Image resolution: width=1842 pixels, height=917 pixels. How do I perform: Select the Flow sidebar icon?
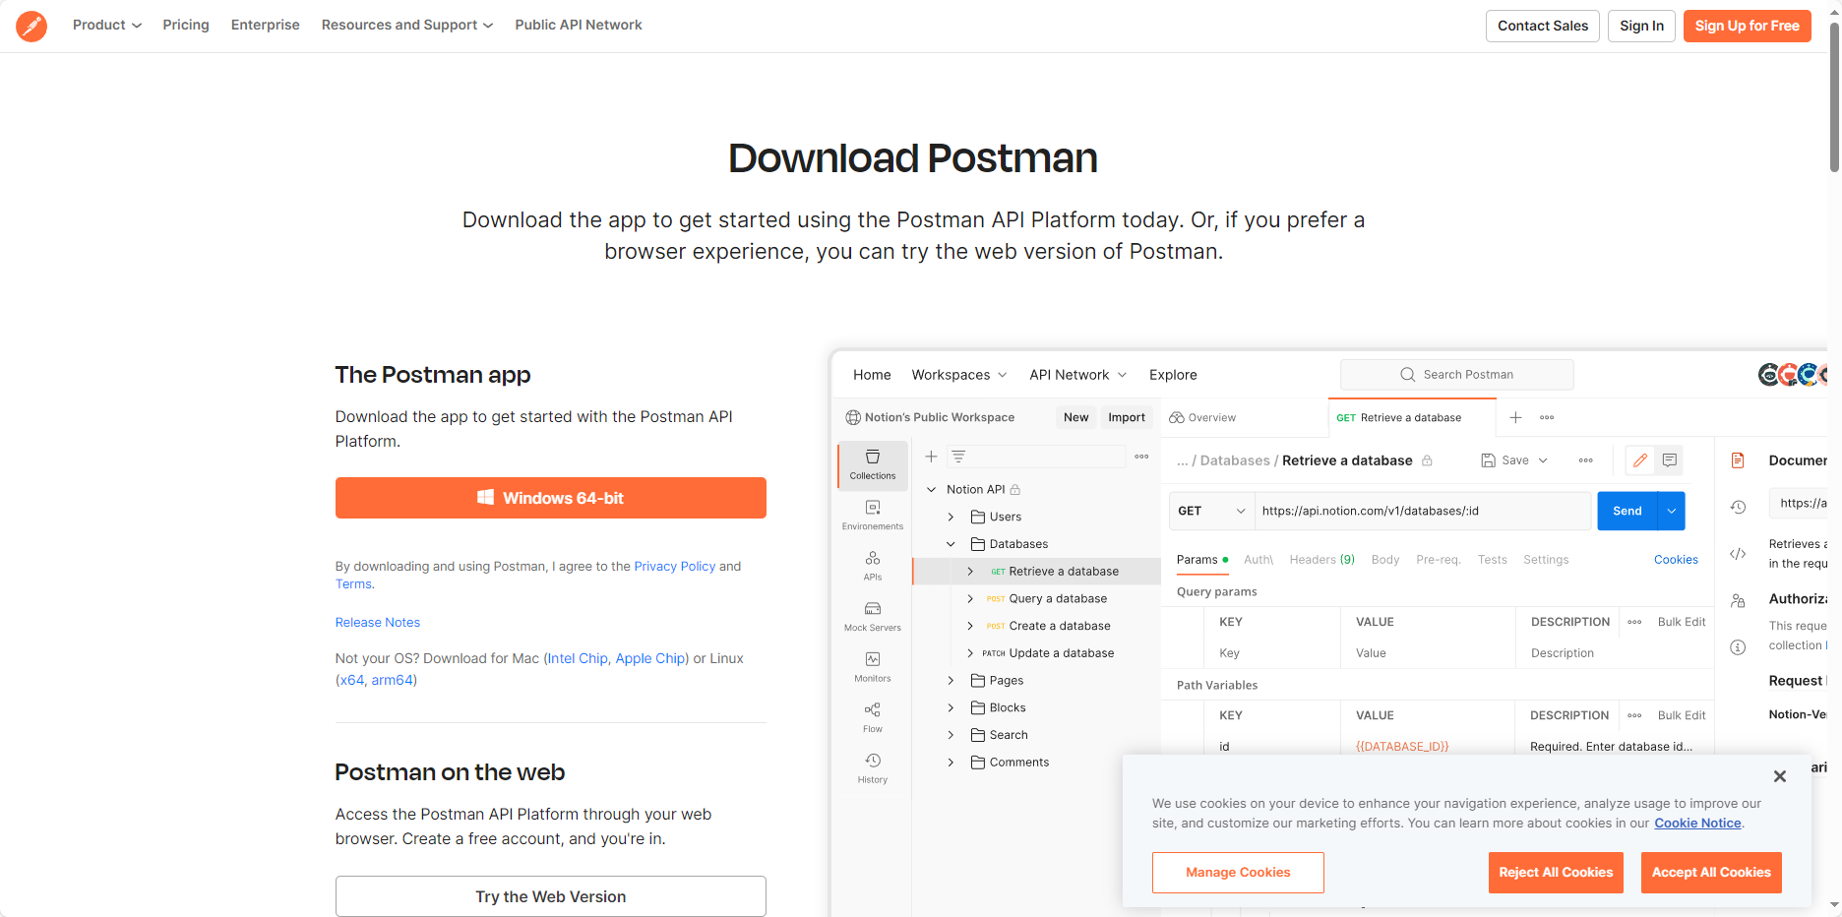[873, 717]
